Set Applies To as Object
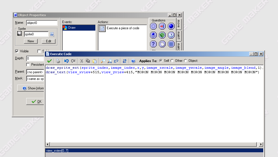 [x=185, y=61]
